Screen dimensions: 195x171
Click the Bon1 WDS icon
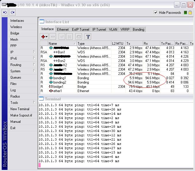[x=56, y=52]
